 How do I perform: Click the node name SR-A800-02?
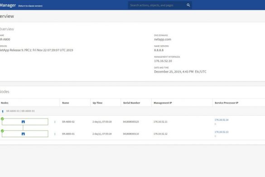68,122
